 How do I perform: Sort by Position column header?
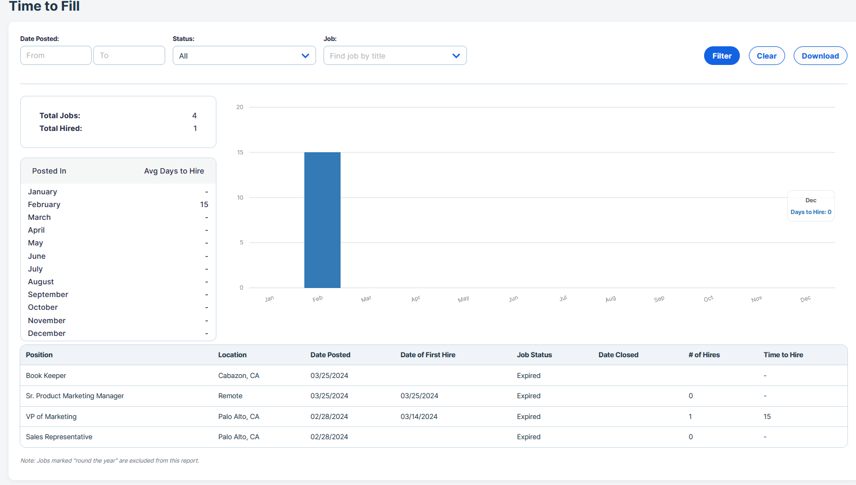pos(39,355)
